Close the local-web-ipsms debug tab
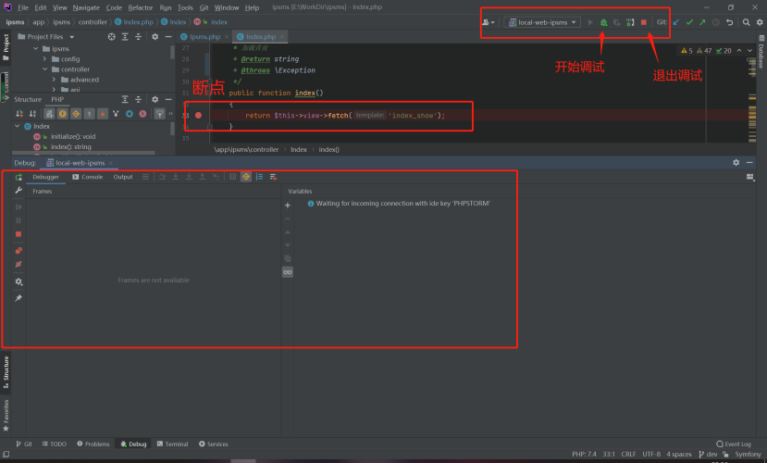Viewport: 767px width, 463px height. click(110, 163)
